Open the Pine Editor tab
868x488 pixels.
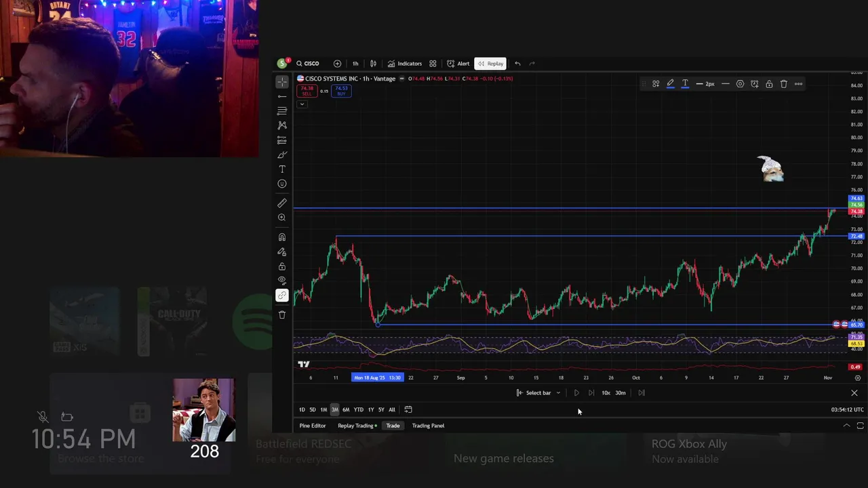click(313, 426)
